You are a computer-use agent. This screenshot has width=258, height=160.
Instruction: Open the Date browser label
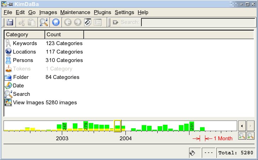click(x=18, y=86)
